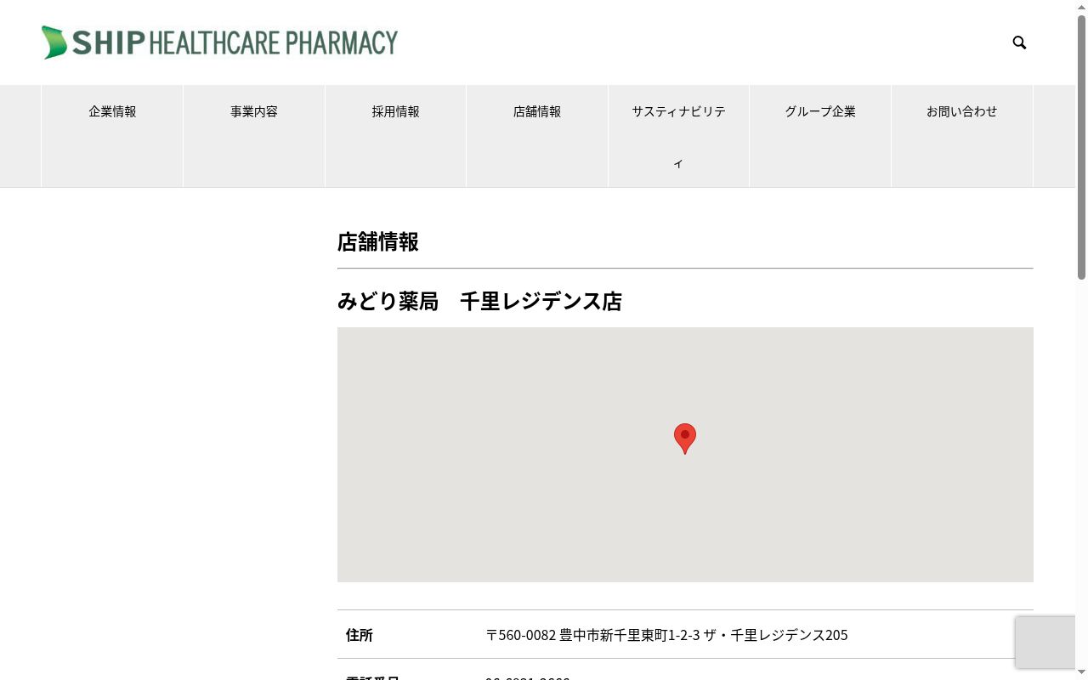Open the 採用情報 menu item
Image resolution: width=1088 pixels, height=680 pixels.
[x=395, y=136]
